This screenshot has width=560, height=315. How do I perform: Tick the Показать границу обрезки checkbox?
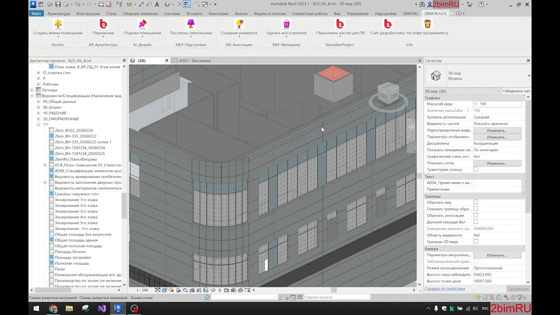[x=476, y=209]
